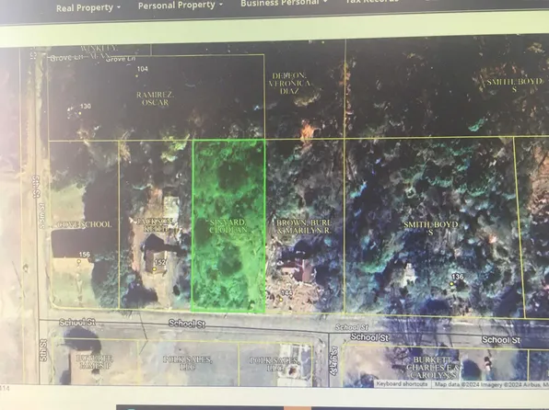
Task: Click the 136 address point marker
Action: (451, 284)
